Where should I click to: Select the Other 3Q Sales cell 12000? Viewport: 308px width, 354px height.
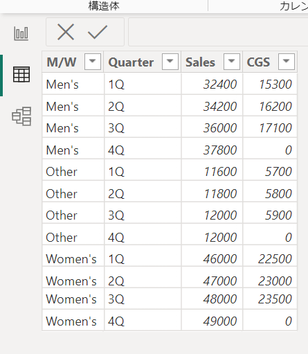pos(212,215)
